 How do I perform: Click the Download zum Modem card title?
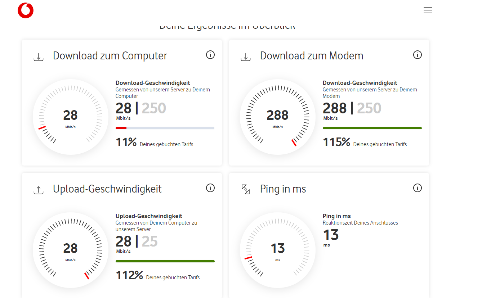312,56
